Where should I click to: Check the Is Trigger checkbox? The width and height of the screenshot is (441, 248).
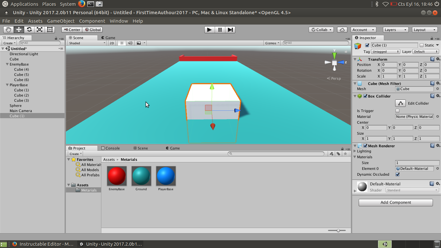pos(397,111)
